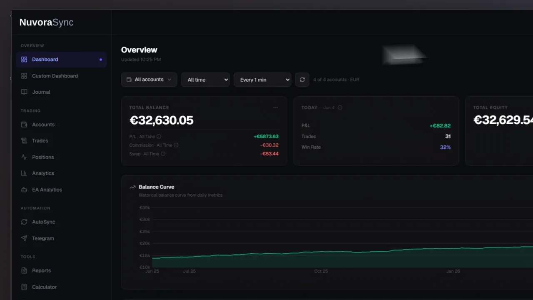Click the Analytics bar chart icon
This screenshot has height=300, width=533.
(24, 173)
